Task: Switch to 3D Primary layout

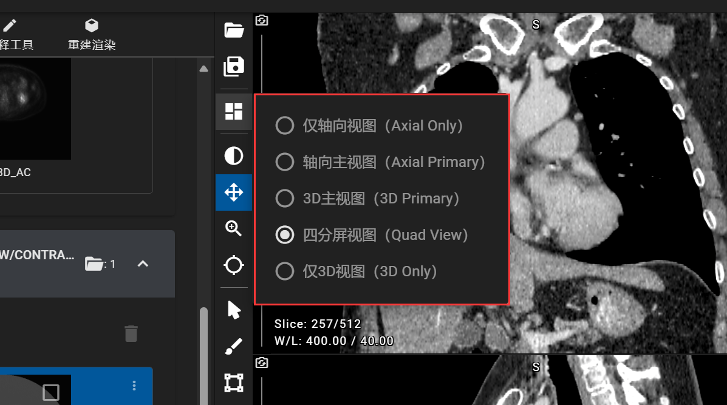Action: point(367,199)
